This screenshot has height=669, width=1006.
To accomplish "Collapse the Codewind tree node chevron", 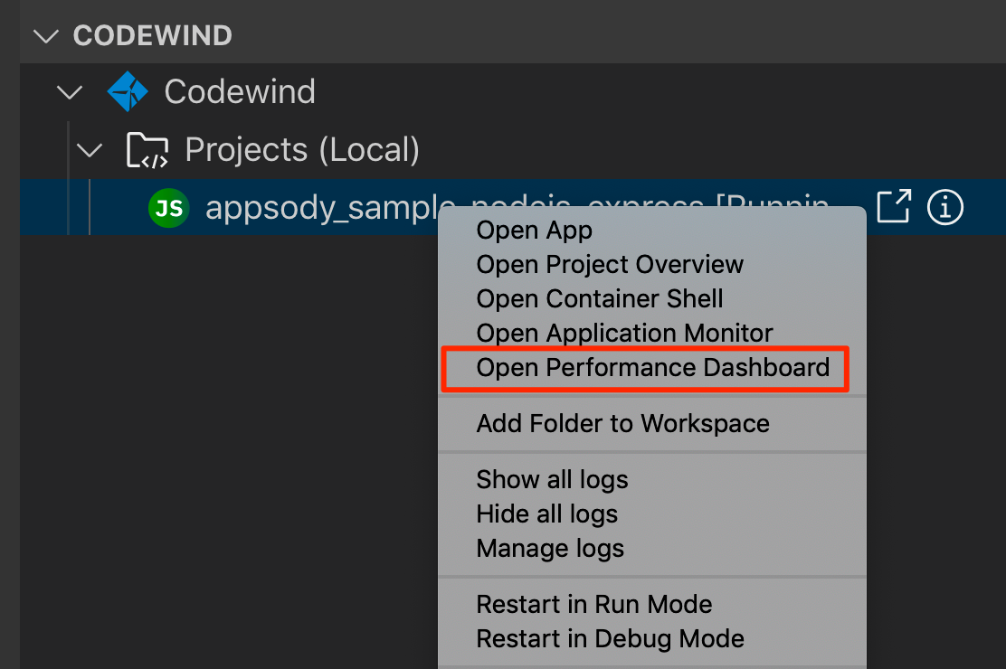I will pos(70,92).
